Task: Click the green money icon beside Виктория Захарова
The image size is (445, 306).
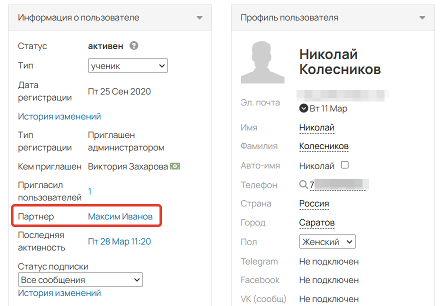Action: point(175,166)
